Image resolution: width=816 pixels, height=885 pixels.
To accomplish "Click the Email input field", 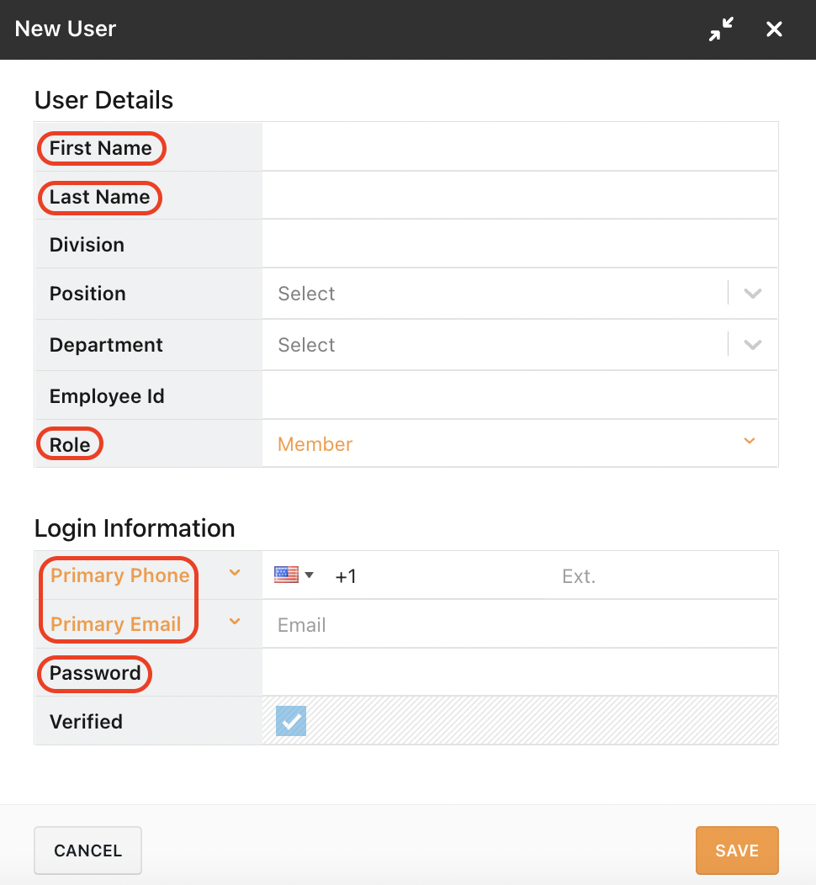I will 520,624.
